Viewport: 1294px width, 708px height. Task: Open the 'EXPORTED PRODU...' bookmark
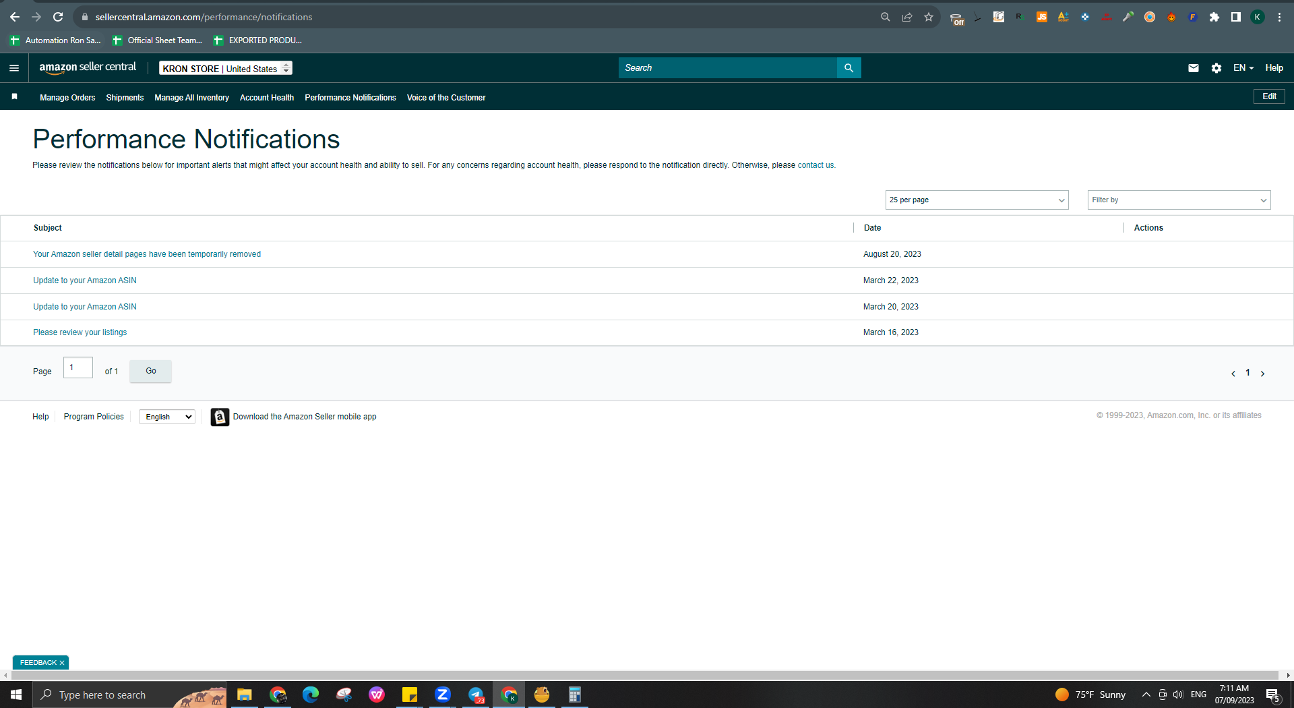[257, 40]
